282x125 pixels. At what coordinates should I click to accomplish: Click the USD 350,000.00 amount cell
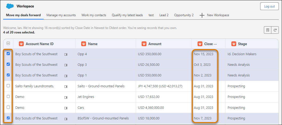(x=164, y=54)
